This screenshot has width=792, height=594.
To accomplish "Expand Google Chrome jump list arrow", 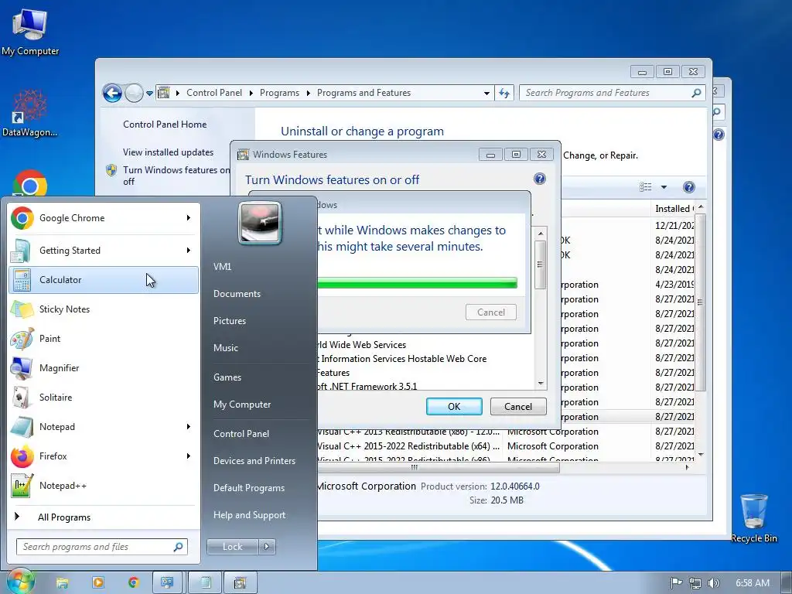I will point(189,217).
